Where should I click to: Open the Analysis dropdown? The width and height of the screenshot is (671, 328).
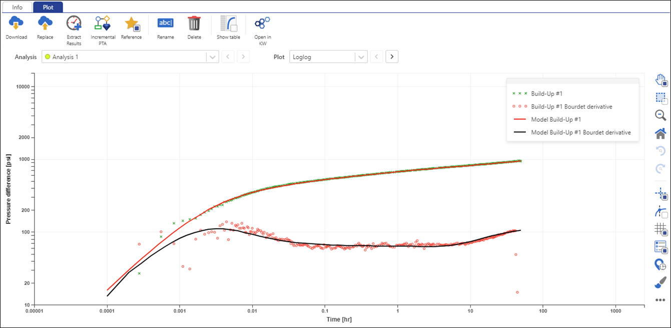pos(130,57)
